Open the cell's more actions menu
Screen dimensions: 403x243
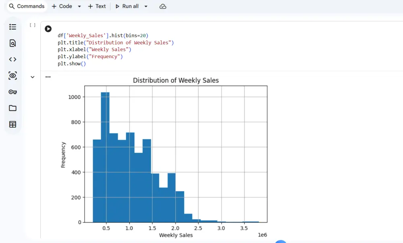pyautogui.click(x=48, y=76)
